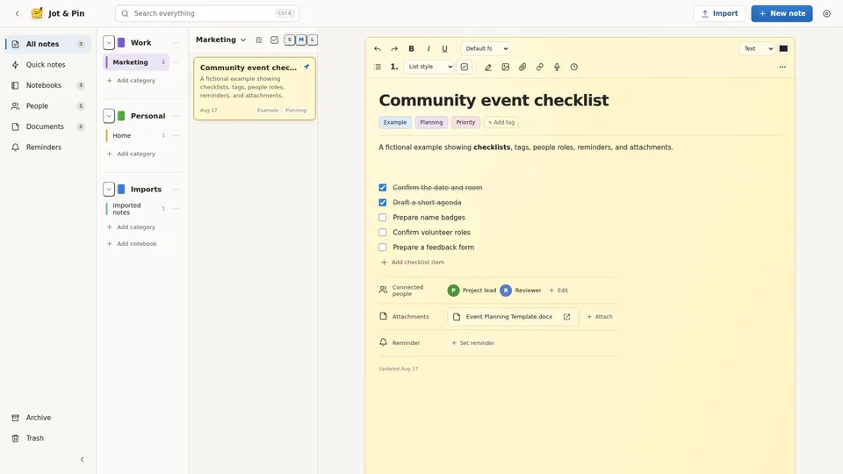Uncheck Confirm the date and room
The image size is (843, 474).
(383, 188)
